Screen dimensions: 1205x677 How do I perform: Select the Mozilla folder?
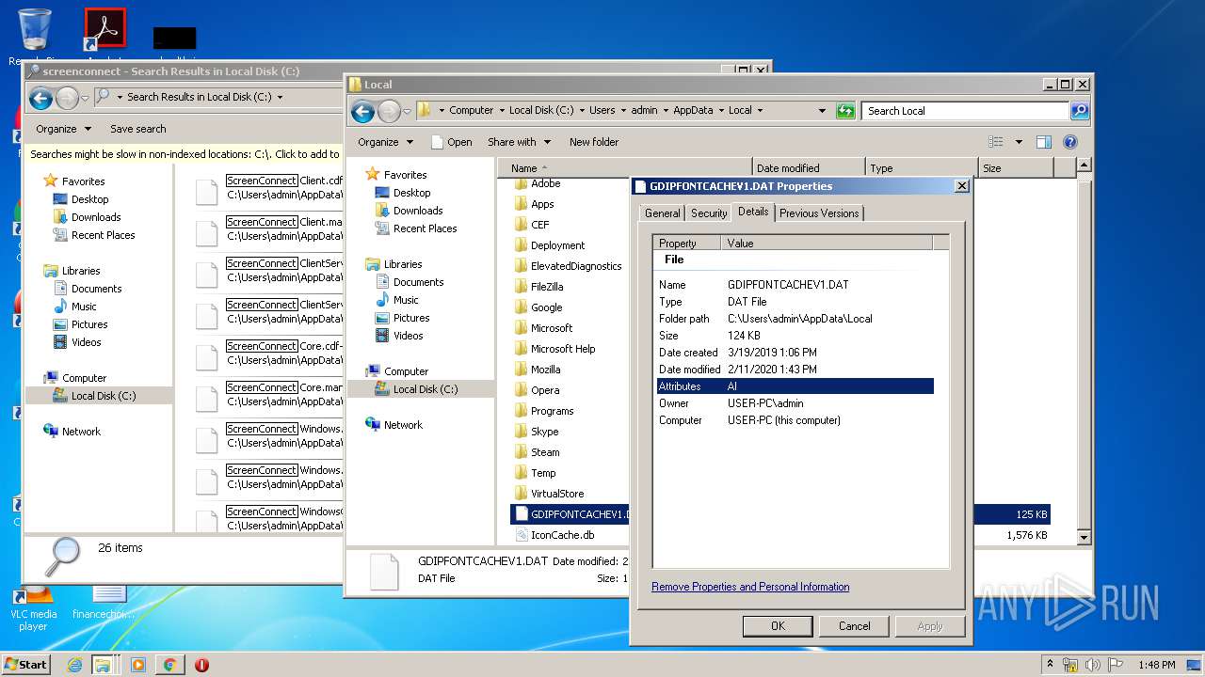pos(545,370)
